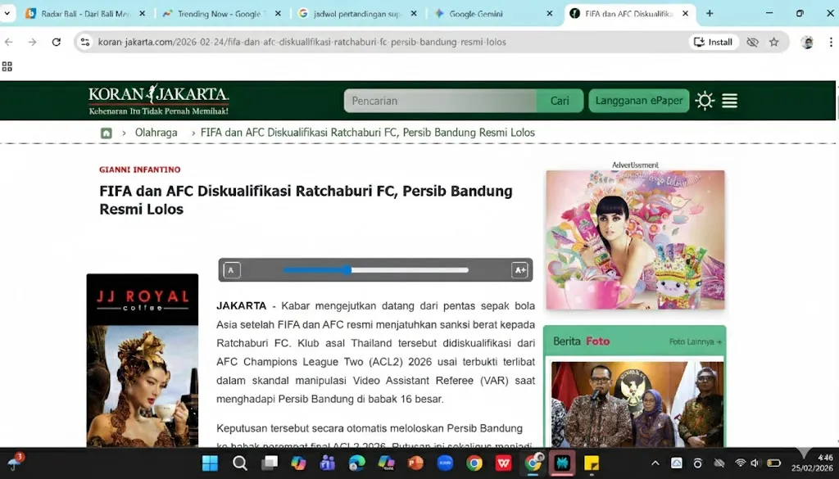Increase font size with the A+ button
Viewport: 839px width, 479px height.
(x=519, y=270)
